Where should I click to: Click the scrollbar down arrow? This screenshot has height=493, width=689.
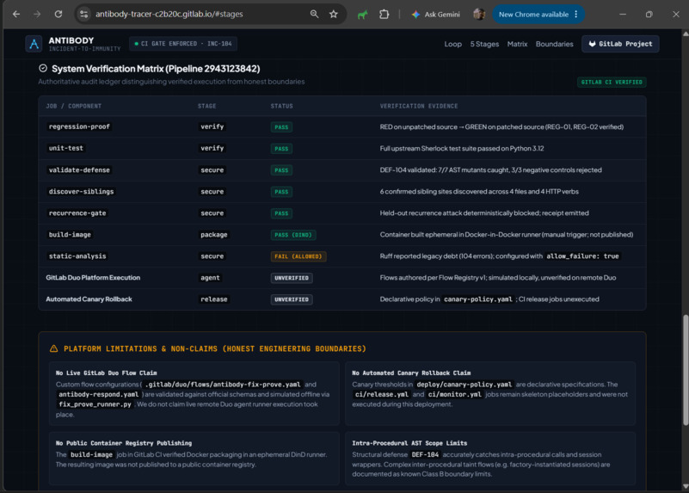[685, 486]
